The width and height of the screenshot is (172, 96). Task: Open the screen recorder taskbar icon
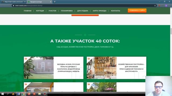click(x=45, y=94)
